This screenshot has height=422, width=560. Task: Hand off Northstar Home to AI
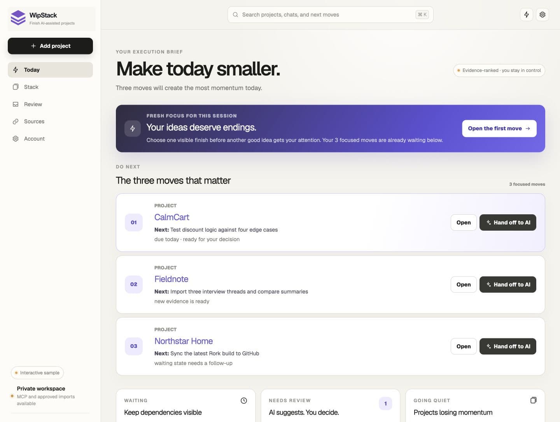[x=508, y=346]
